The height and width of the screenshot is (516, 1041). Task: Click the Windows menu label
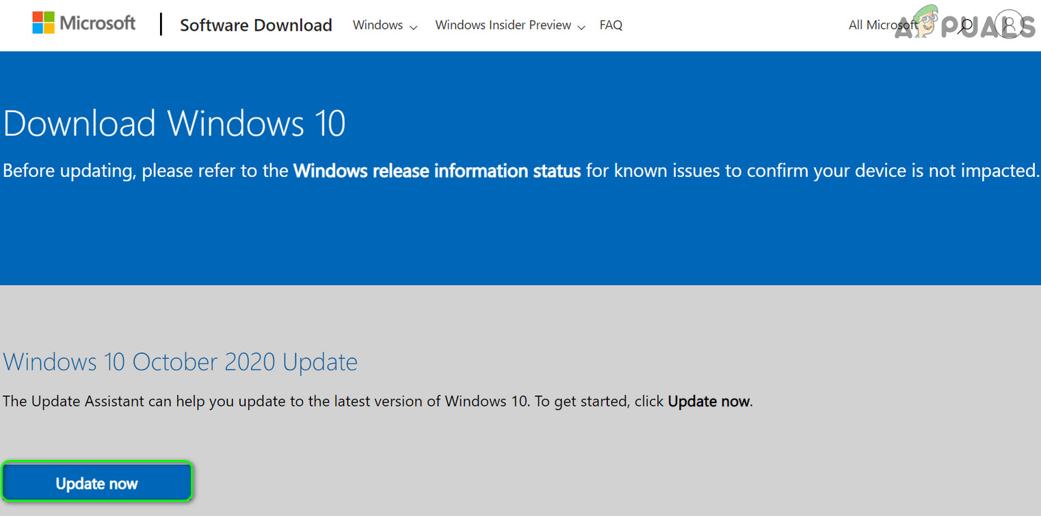tap(378, 25)
